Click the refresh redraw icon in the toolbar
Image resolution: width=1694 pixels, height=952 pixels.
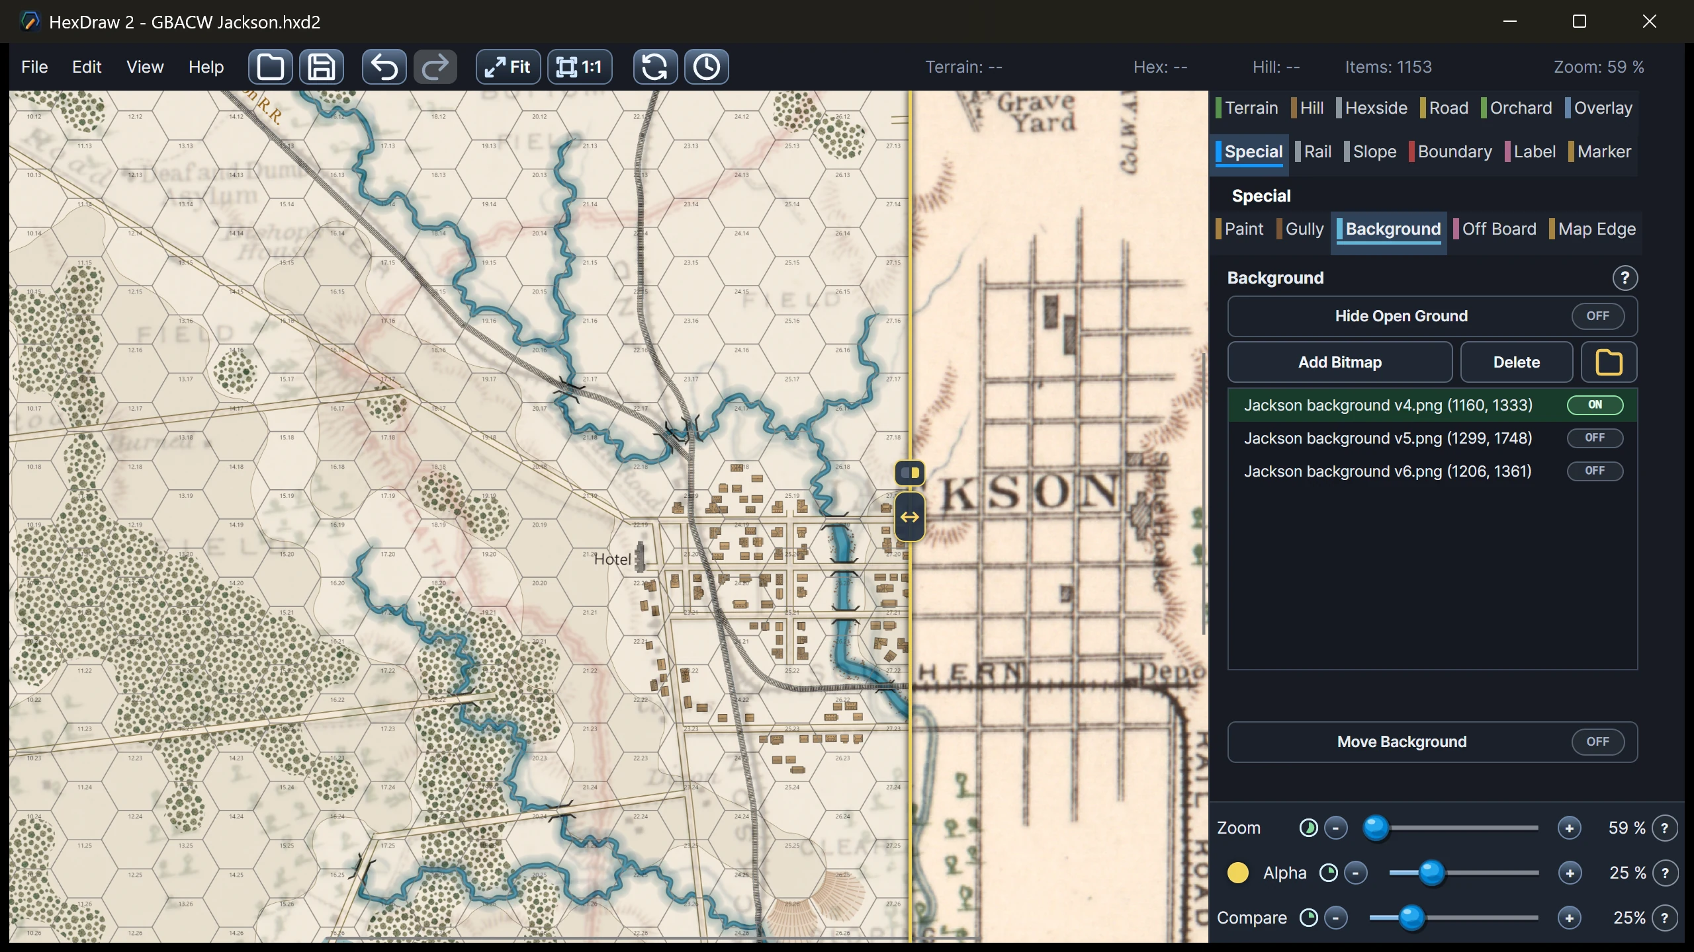654,67
